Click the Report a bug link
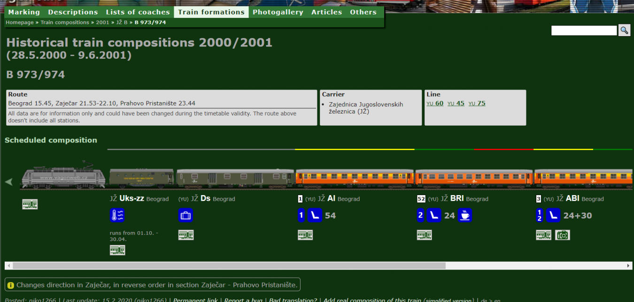The width and height of the screenshot is (634, 302). point(243,300)
